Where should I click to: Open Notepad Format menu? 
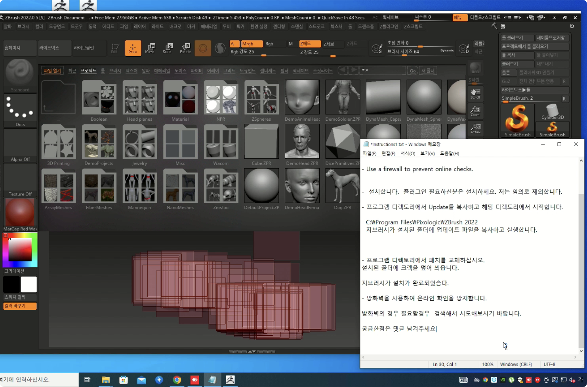[408, 154]
